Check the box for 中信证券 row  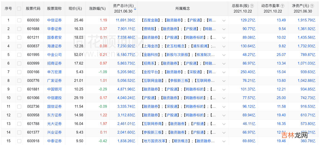pyautogui.click(x=19, y=20)
